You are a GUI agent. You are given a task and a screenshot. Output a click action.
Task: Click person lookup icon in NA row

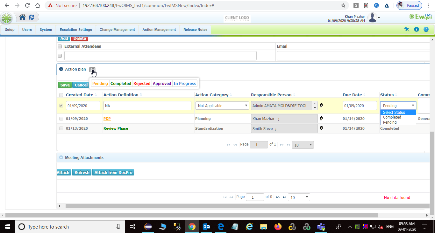pos(322,106)
